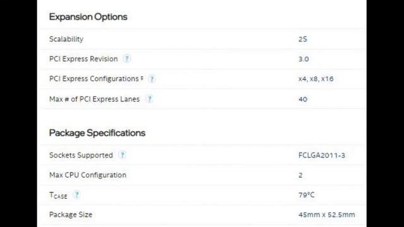Show help for Max PCI Express Lanes

tap(150, 99)
